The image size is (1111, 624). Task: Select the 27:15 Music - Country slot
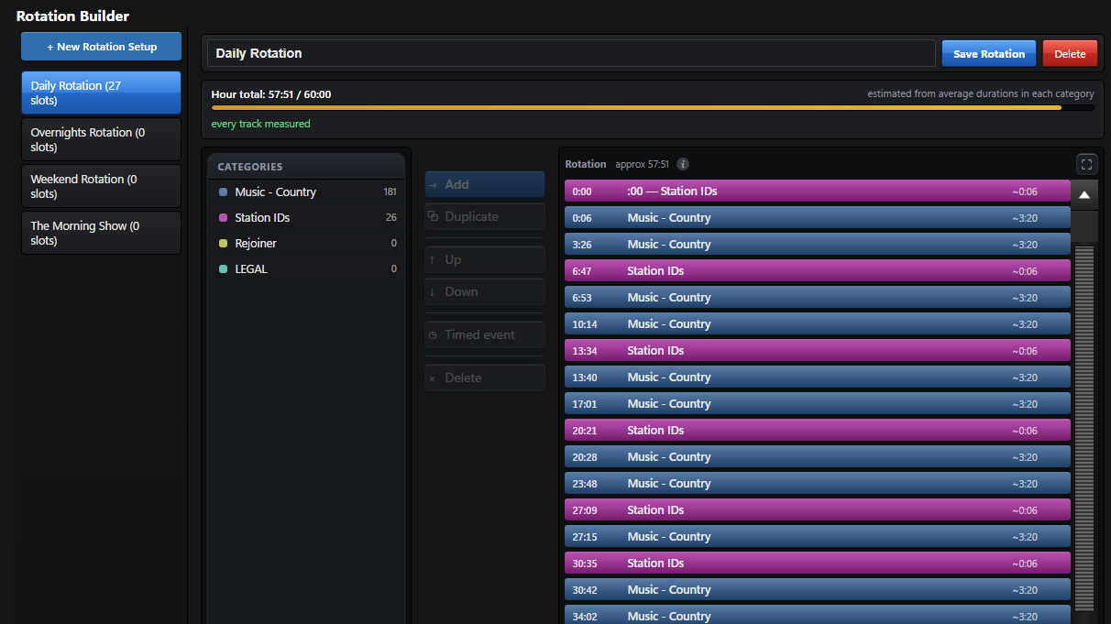pyautogui.click(x=818, y=537)
